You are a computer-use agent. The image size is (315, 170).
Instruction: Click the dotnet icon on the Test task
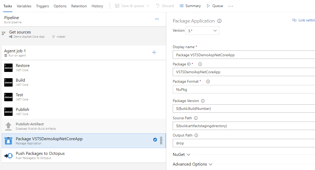click(x=8, y=97)
